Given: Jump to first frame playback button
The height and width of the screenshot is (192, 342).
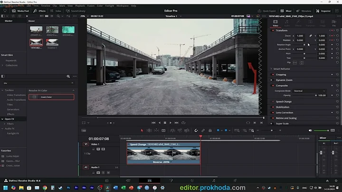Looking at the screenshot, I should [153, 123].
